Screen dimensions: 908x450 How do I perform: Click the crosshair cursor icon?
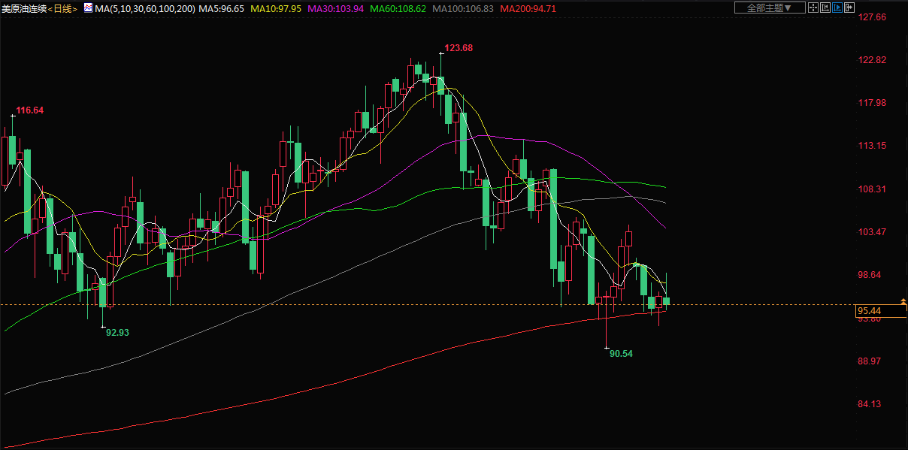point(814,8)
